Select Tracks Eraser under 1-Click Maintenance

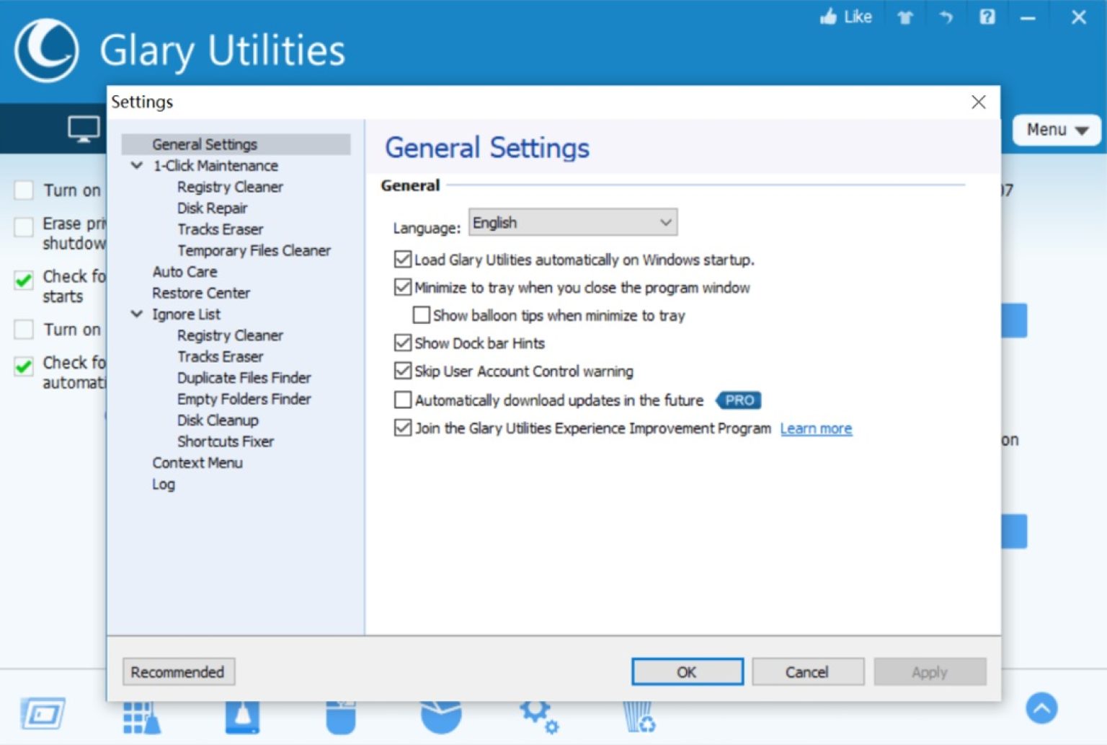(x=220, y=229)
